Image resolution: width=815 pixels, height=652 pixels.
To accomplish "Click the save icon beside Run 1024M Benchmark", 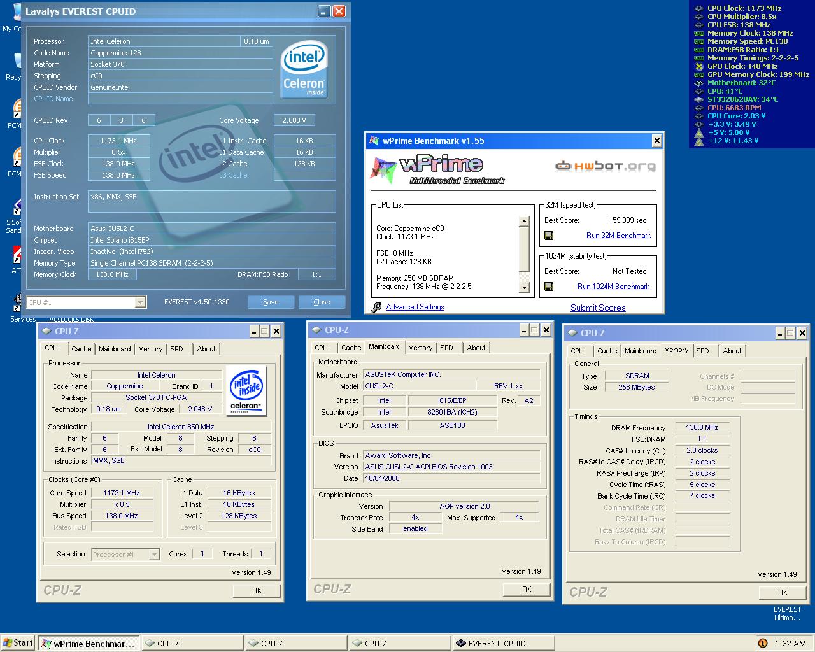I will click(x=549, y=287).
